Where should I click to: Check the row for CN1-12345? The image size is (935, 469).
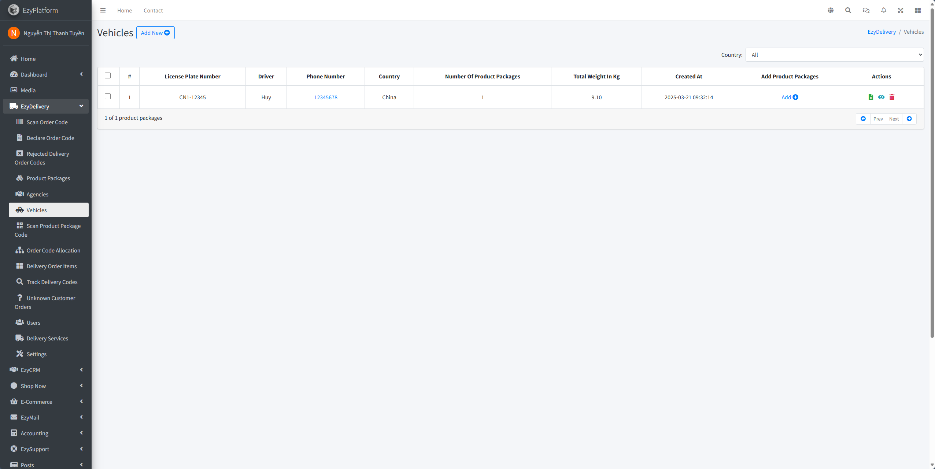tap(108, 96)
